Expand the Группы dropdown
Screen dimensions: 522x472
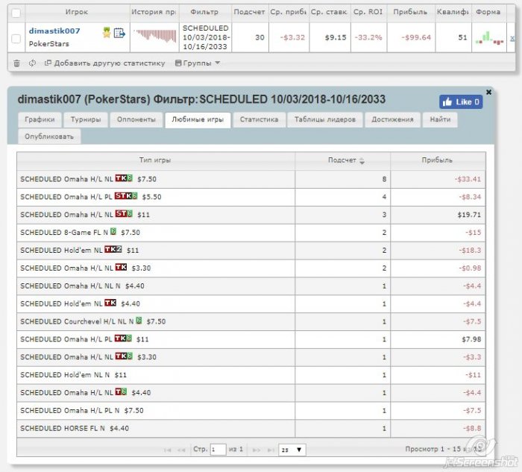(197, 63)
